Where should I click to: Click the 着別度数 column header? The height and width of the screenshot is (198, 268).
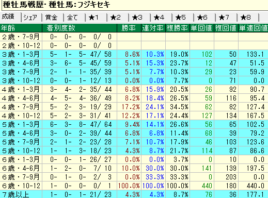80,28
